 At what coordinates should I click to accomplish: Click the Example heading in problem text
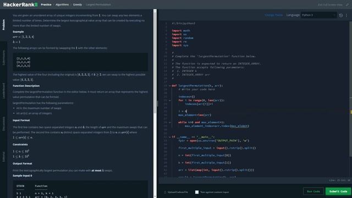(x=18, y=32)
